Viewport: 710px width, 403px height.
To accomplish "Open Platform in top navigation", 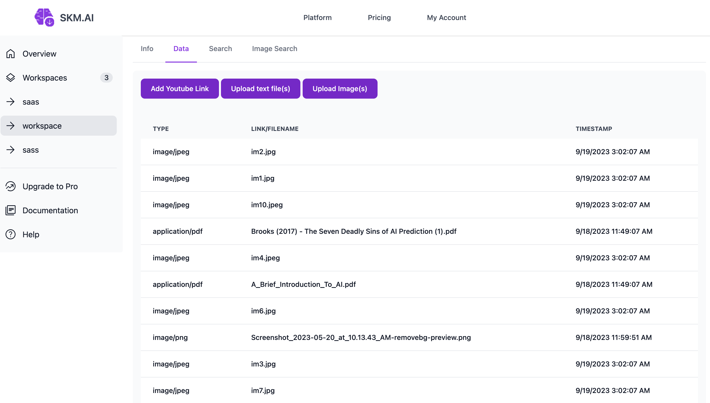I will 317,18.
